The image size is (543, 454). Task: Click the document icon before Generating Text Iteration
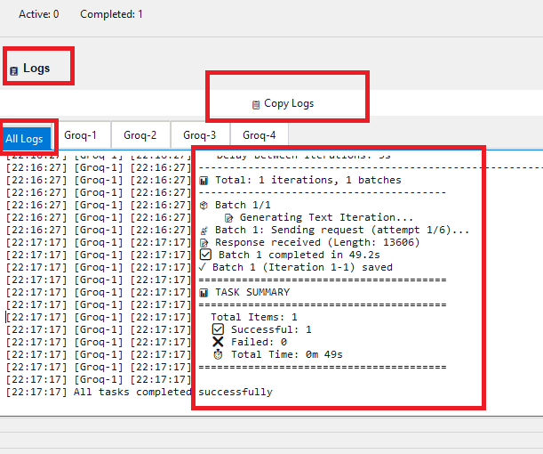tap(228, 217)
